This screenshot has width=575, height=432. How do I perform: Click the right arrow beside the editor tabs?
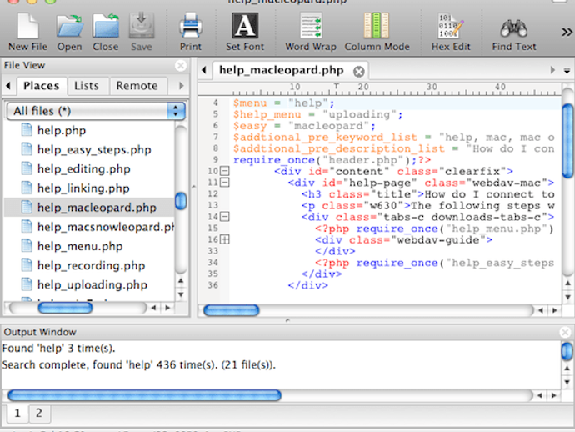pos(552,70)
